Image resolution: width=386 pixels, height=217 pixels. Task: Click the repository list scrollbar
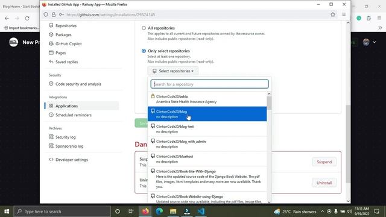tap(269, 103)
